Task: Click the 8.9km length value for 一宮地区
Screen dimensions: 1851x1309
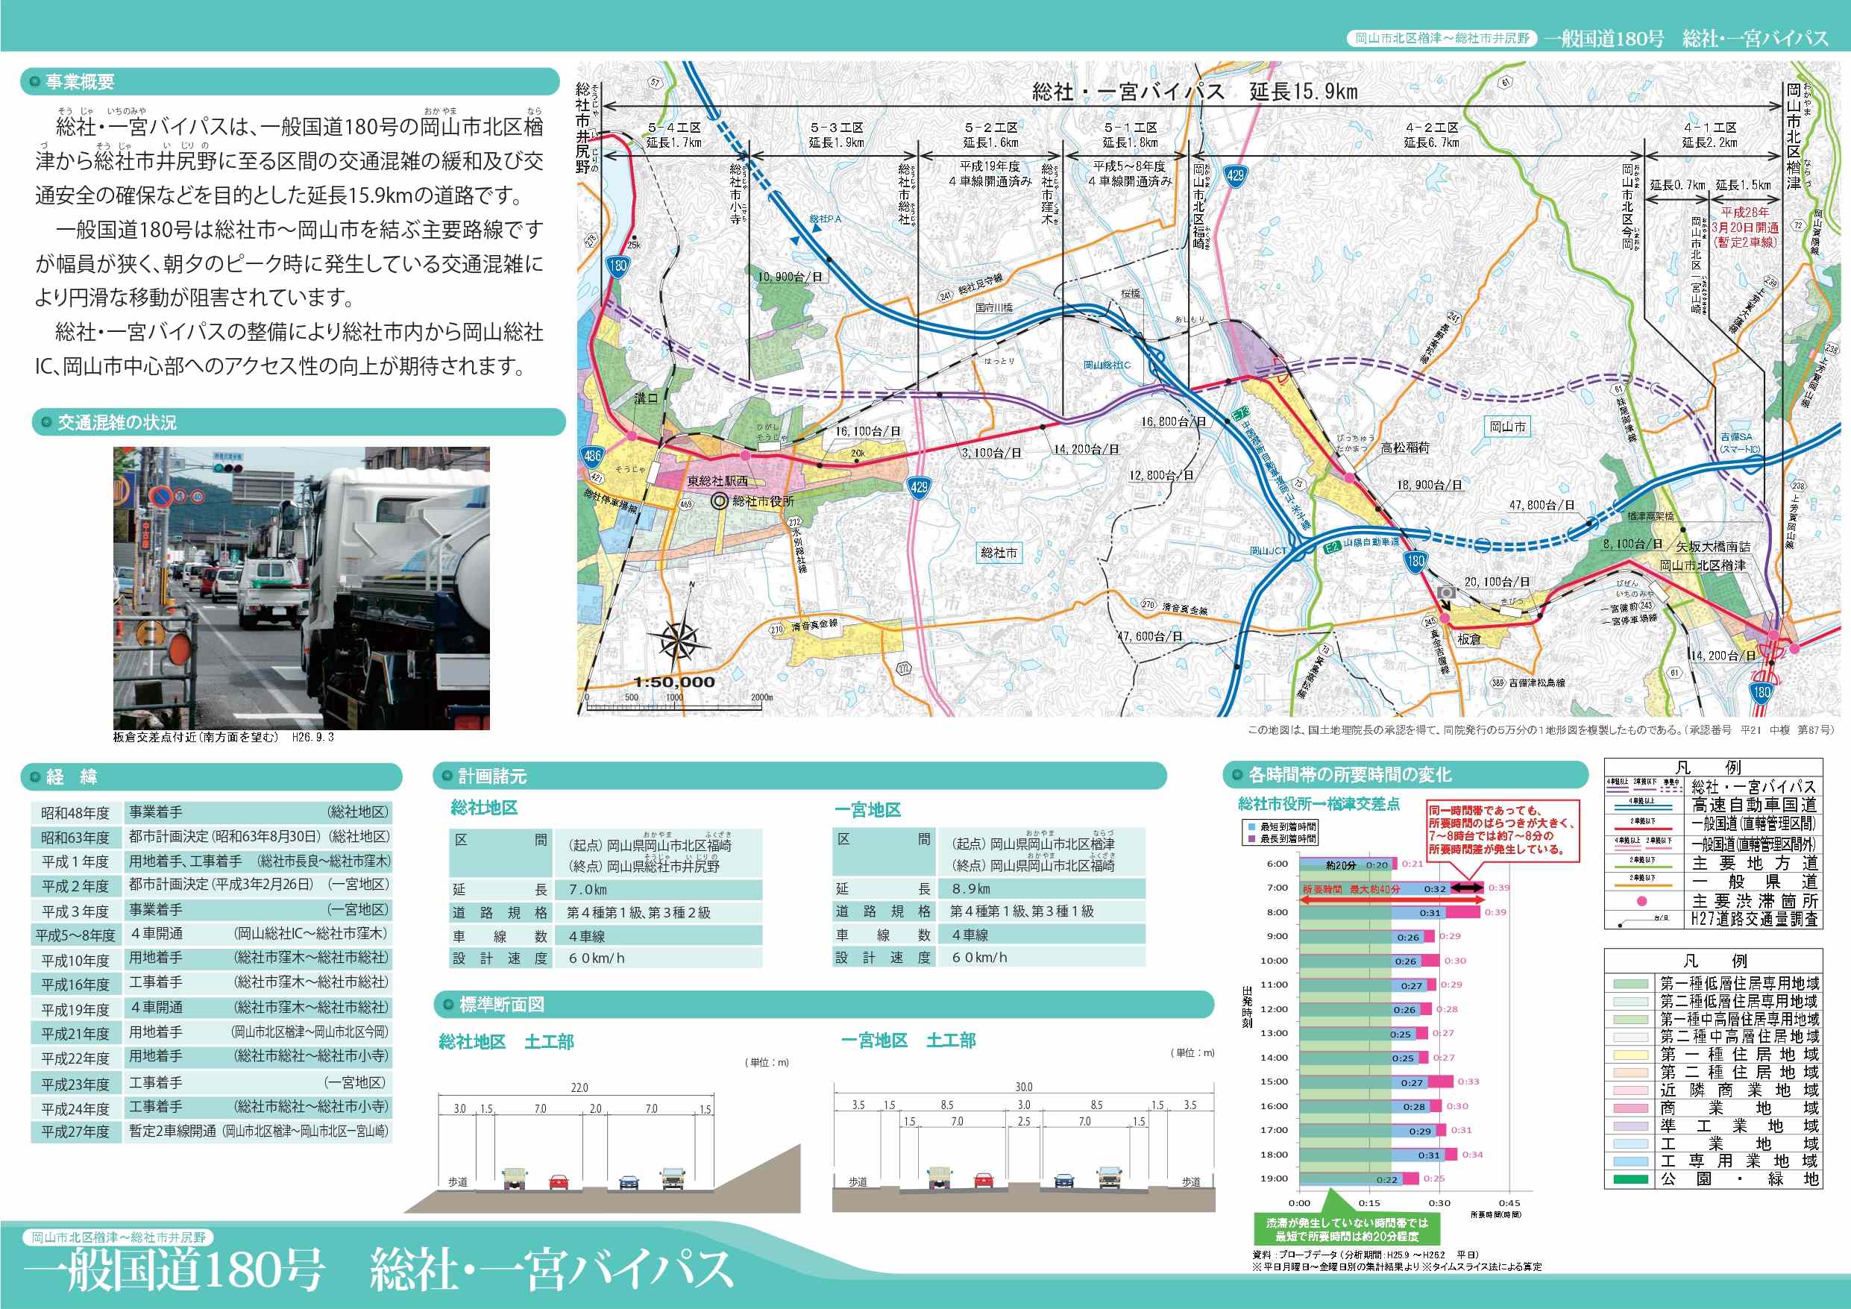Action: pos(971,889)
